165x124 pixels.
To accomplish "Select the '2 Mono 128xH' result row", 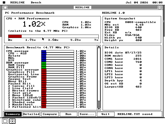I will (46, 95).
